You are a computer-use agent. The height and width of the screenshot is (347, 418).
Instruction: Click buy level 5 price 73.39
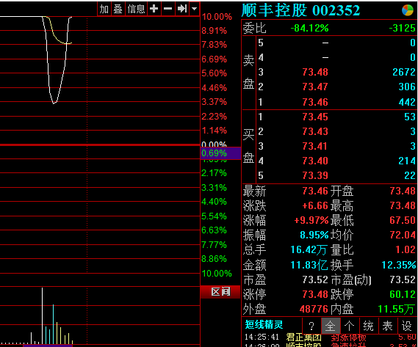click(315, 175)
